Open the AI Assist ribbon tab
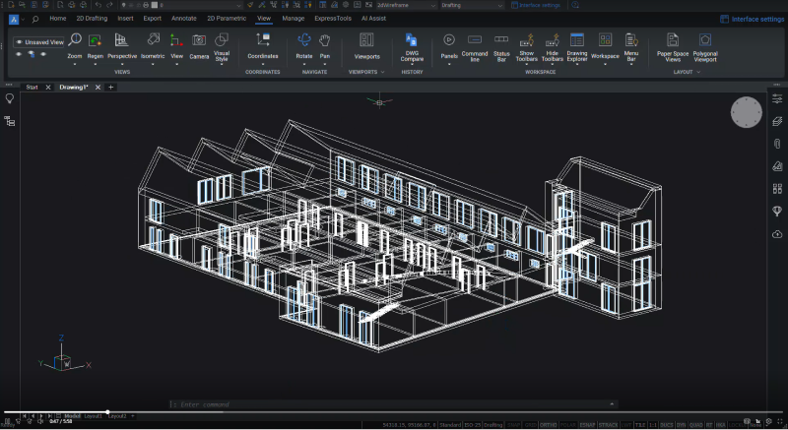 pyautogui.click(x=373, y=19)
